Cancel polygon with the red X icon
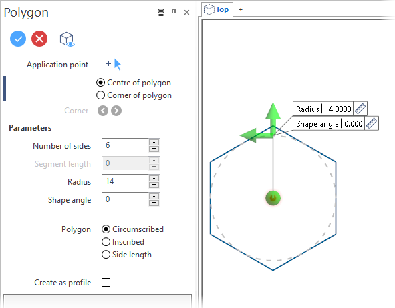The width and height of the screenshot is (395, 308). point(39,39)
